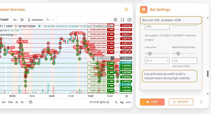Click the Average price label on chart
The height and width of the screenshot is (114, 211).
(x=103, y=58)
